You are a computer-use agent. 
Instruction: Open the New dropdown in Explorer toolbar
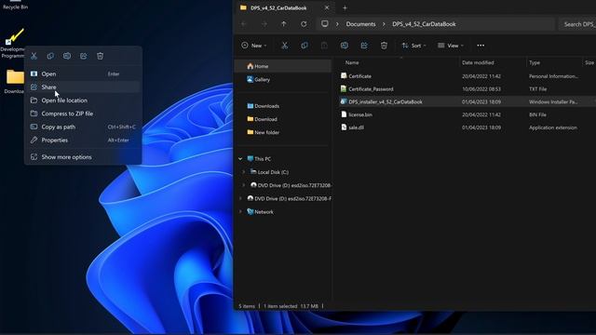pos(254,46)
